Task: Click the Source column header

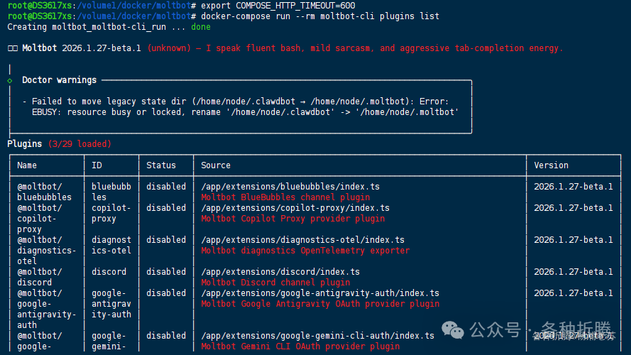Action: (x=216, y=165)
